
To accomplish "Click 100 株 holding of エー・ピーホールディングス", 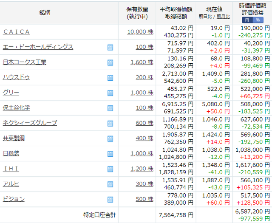I will [x=144, y=47].
